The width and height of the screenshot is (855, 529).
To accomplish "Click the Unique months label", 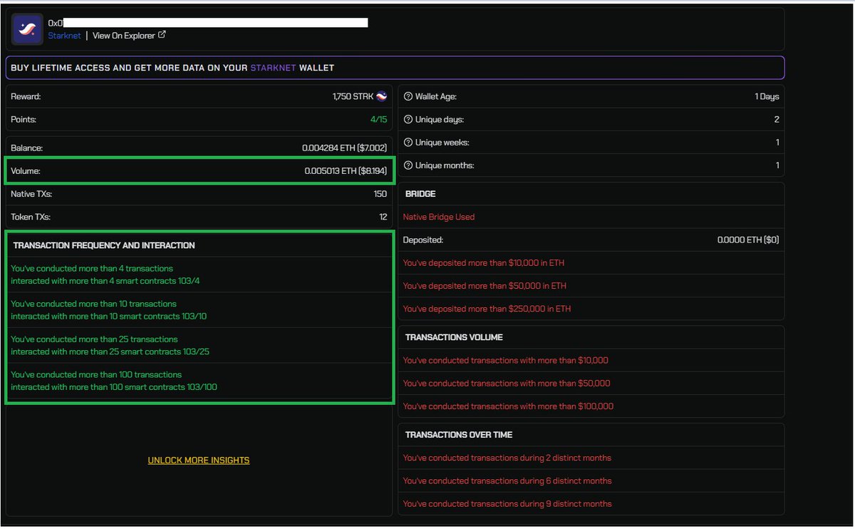I will tap(445, 165).
